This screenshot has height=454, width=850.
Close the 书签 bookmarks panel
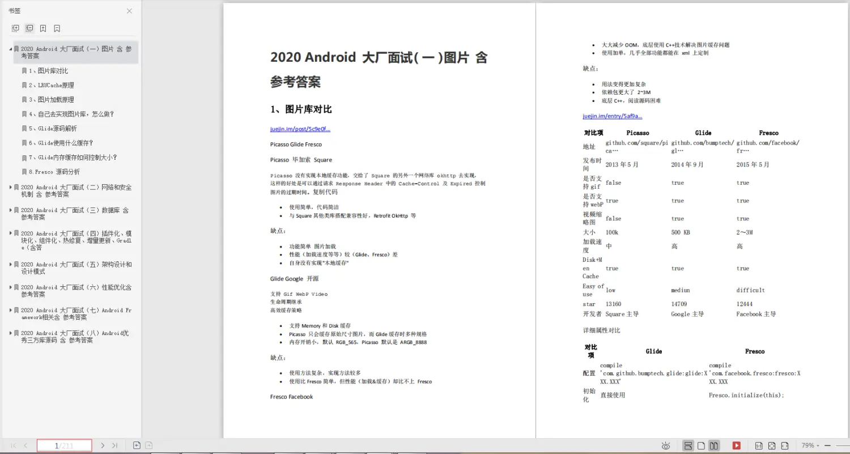[x=129, y=11]
